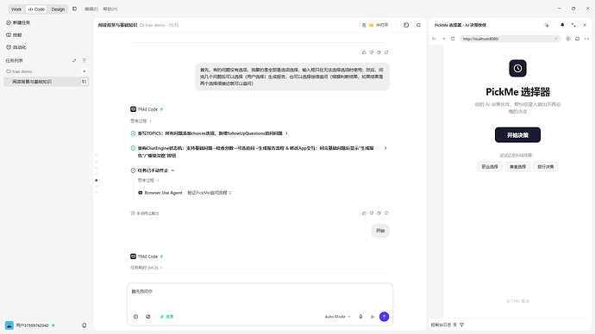Open the Auto Mode dropdown
The height and width of the screenshot is (334, 595).
click(337, 317)
